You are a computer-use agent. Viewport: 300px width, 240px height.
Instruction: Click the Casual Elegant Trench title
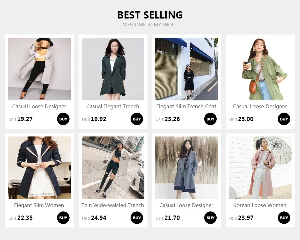[x=113, y=106]
